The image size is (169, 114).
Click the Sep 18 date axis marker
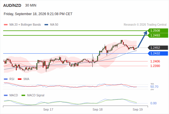[98, 109]
